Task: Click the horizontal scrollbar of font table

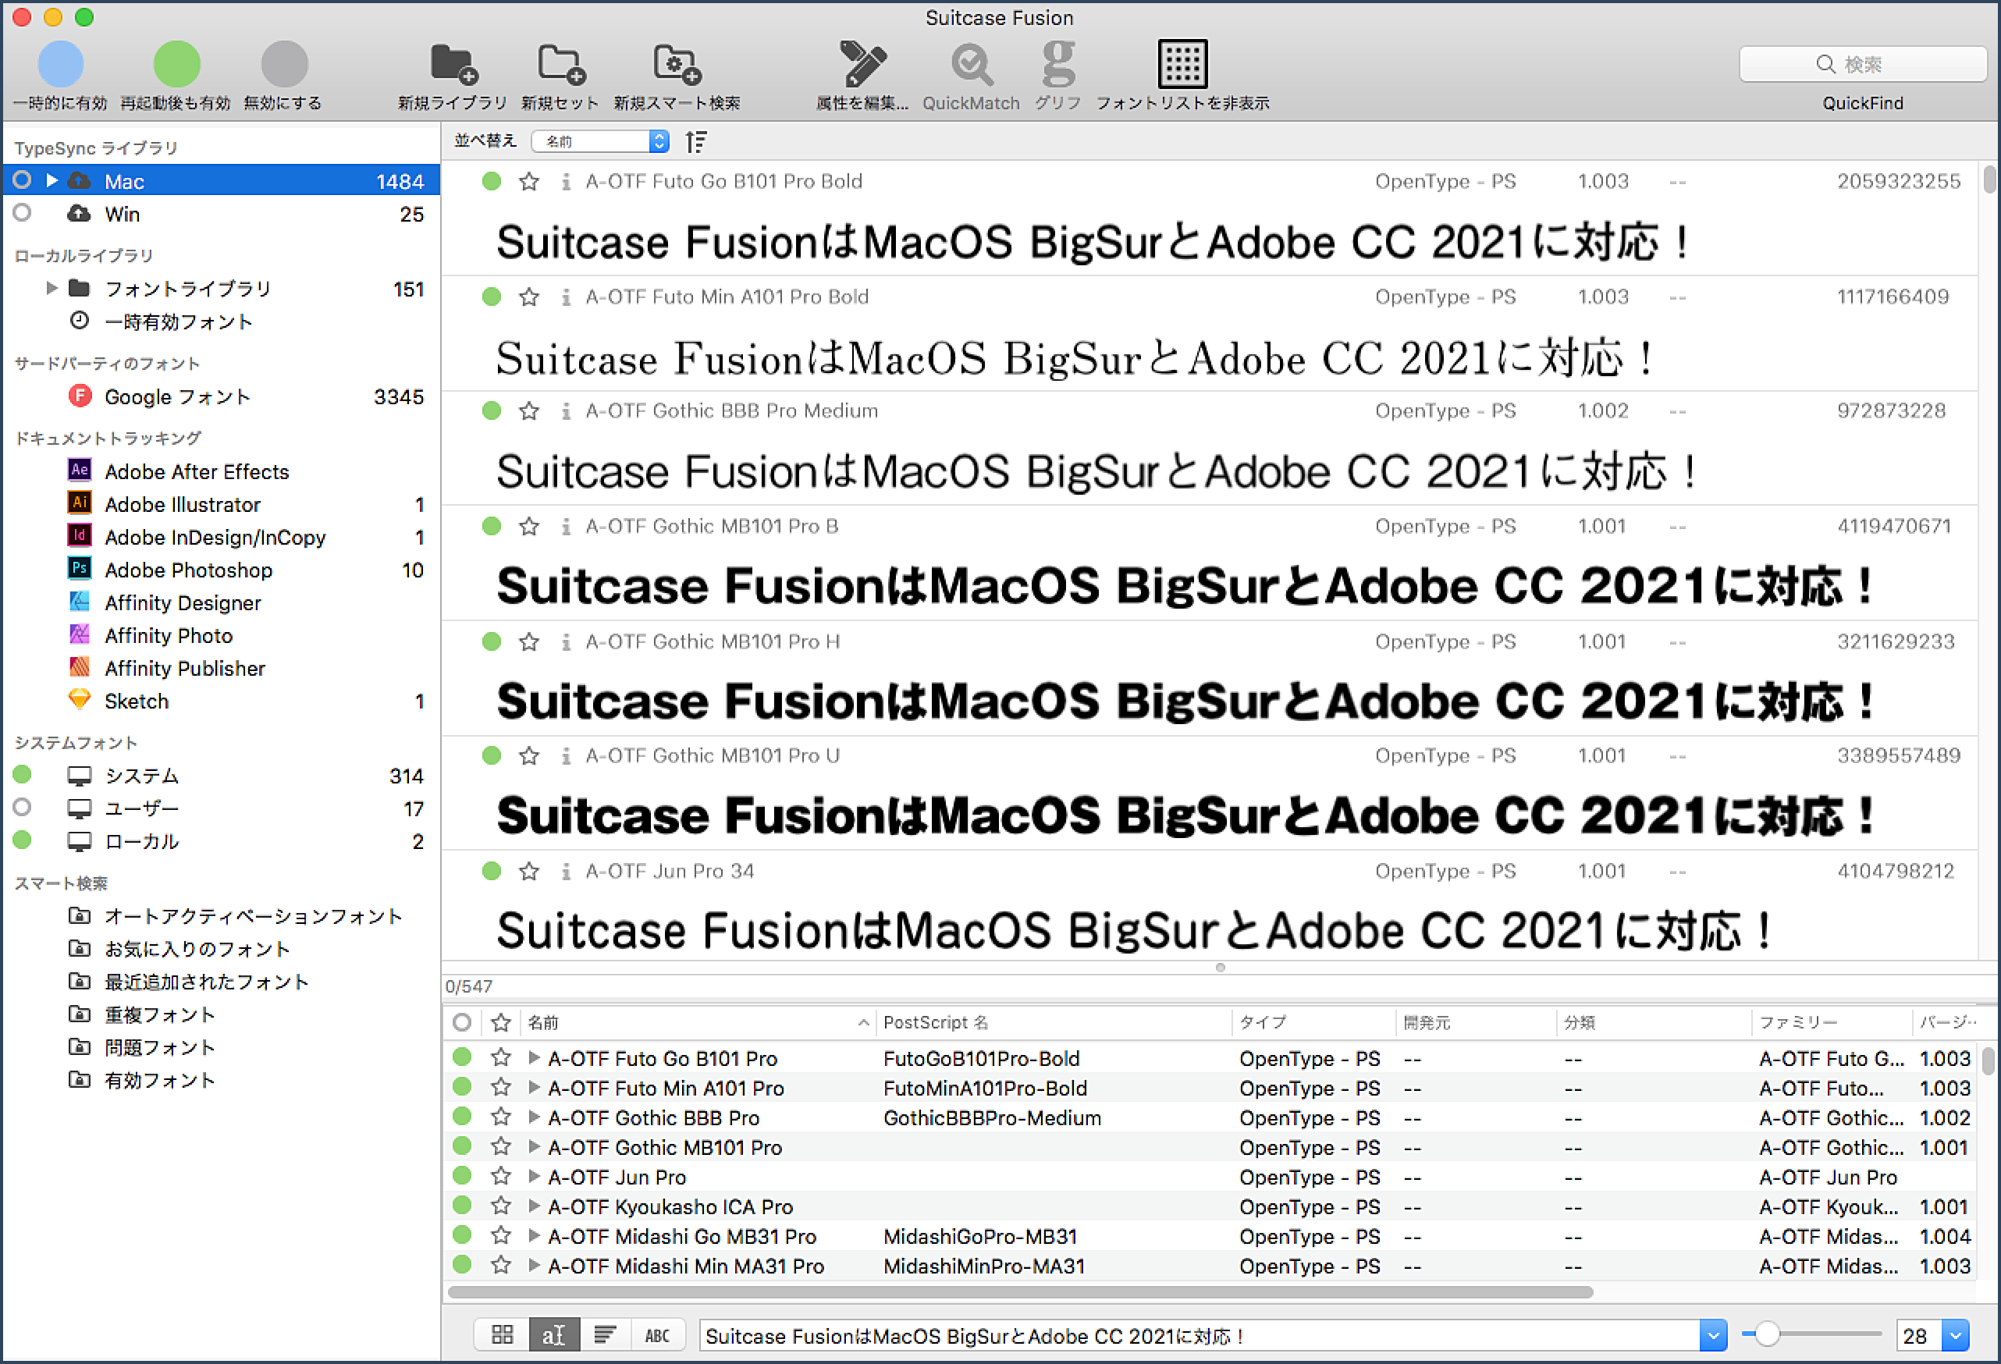Action: pyautogui.click(x=1020, y=1291)
